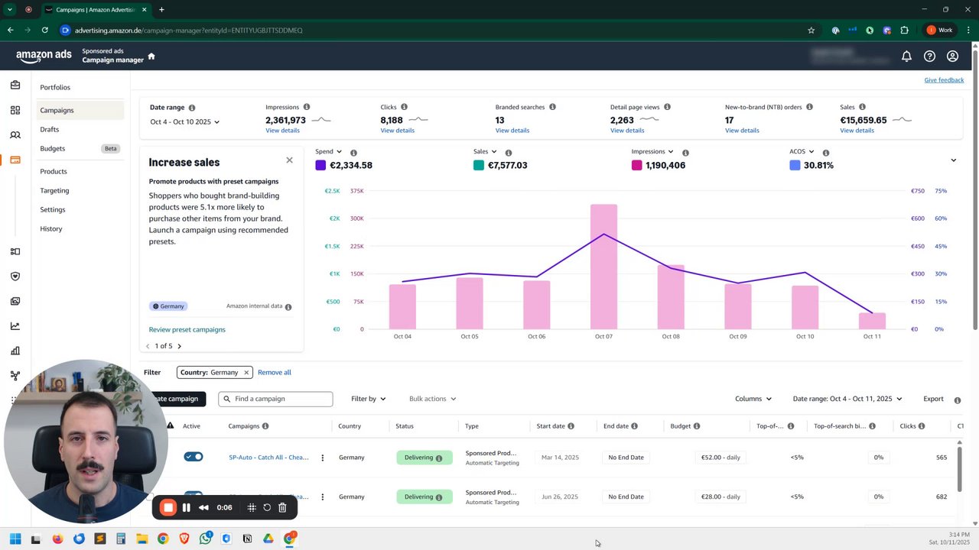Delete the recording with the trash icon

point(282,507)
